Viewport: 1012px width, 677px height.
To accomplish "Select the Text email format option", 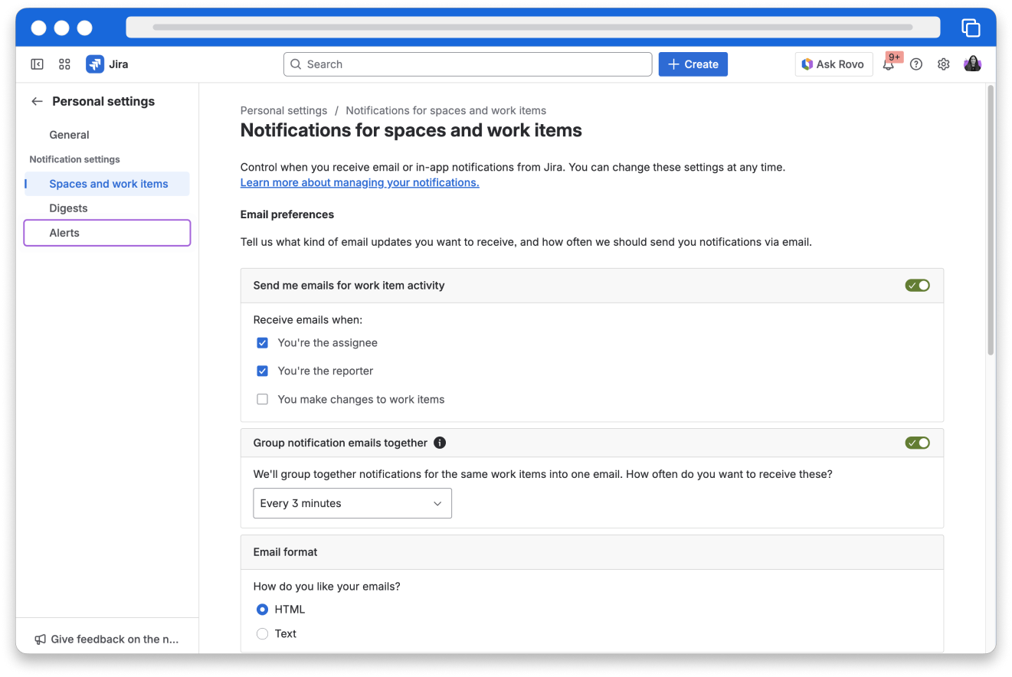I will 263,633.
